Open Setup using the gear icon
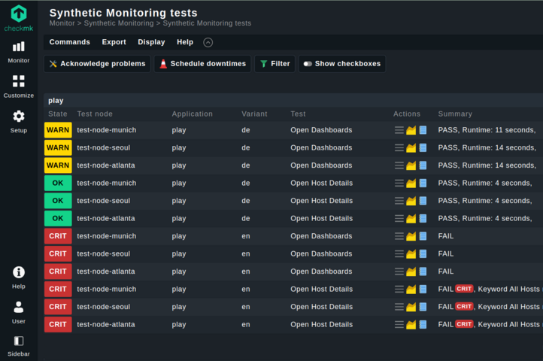This screenshot has width=543, height=361. 19,121
